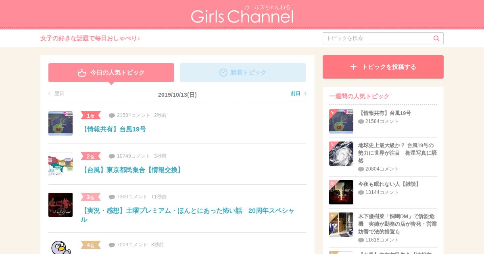Go to 翌日 link
Screen dimensions: 484x254
(x=59, y=94)
